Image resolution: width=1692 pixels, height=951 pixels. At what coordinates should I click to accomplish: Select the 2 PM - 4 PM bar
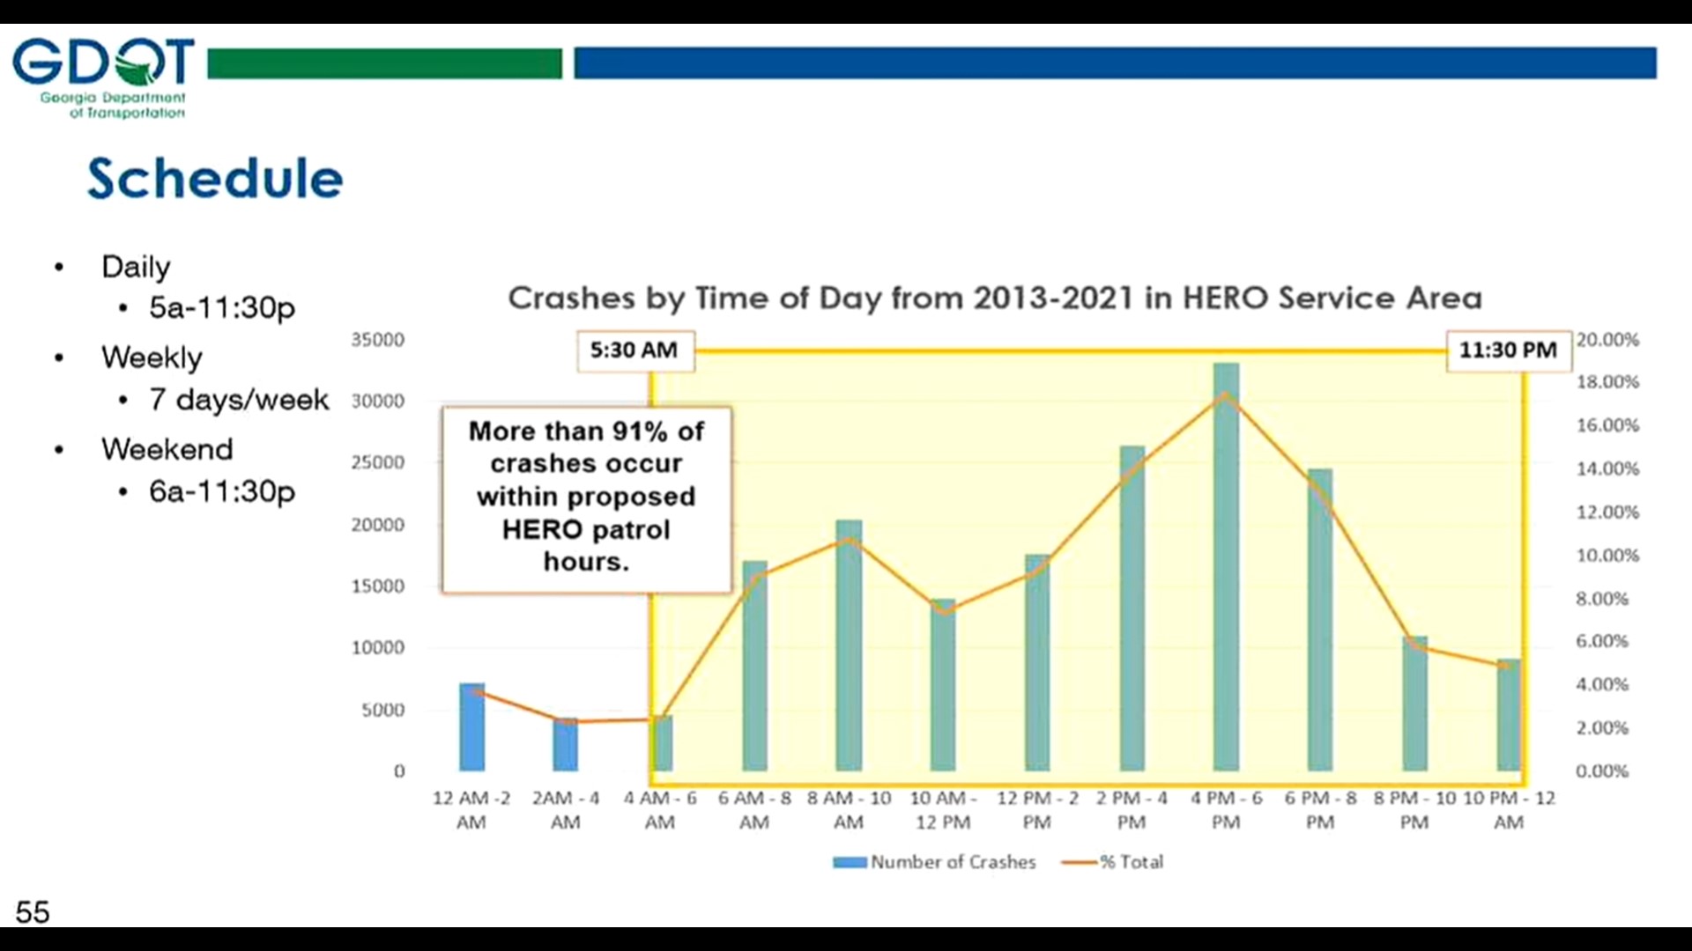(x=1132, y=608)
